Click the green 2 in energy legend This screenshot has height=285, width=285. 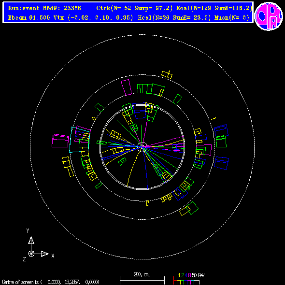click(x=183, y=275)
